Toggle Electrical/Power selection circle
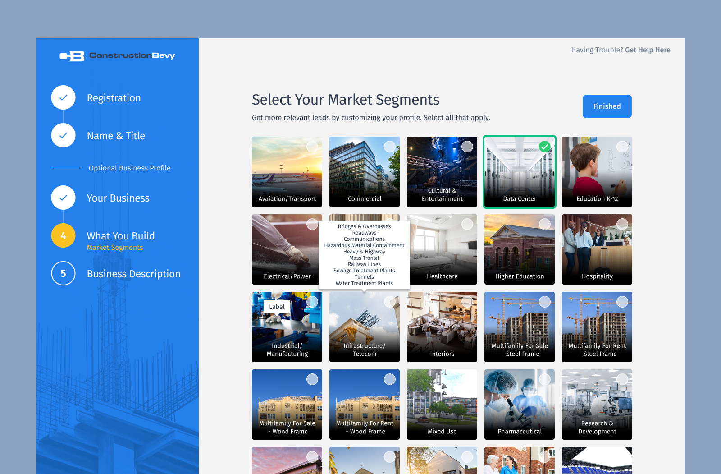Viewport: 721px width, 474px height. (x=312, y=224)
